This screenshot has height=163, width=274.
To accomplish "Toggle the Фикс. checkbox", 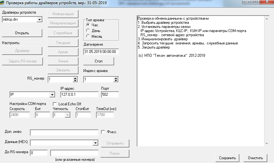I will point(103,132).
